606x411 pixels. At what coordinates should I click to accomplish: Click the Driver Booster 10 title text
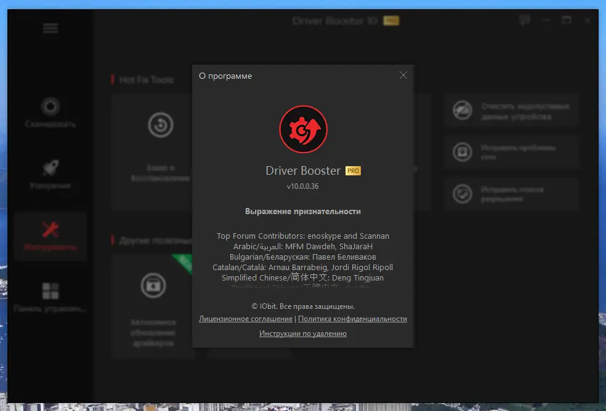(335, 20)
